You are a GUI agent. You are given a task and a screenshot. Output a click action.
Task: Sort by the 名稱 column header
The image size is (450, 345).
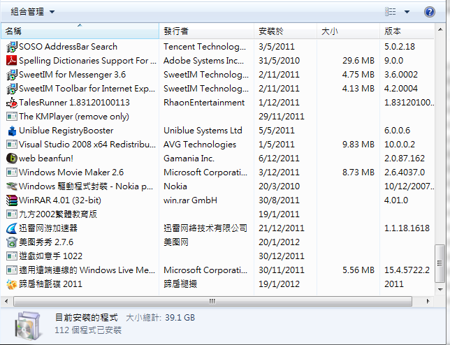[x=80, y=31]
